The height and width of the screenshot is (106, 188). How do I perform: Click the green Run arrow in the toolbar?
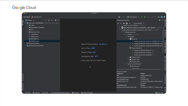142,17
